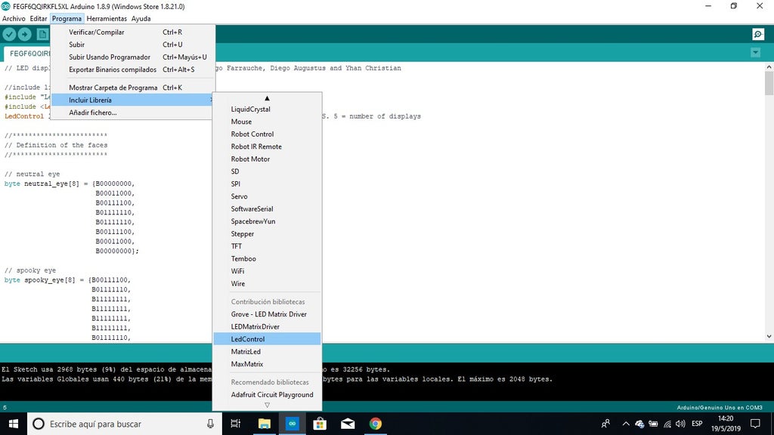
Task: Show hidden system tray icons
Action: 625,424
